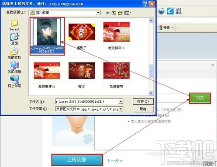The height and width of the screenshot is (167, 217).
Task: Click the film clip icon in browser toolbar
Action: [x=179, y=11]
